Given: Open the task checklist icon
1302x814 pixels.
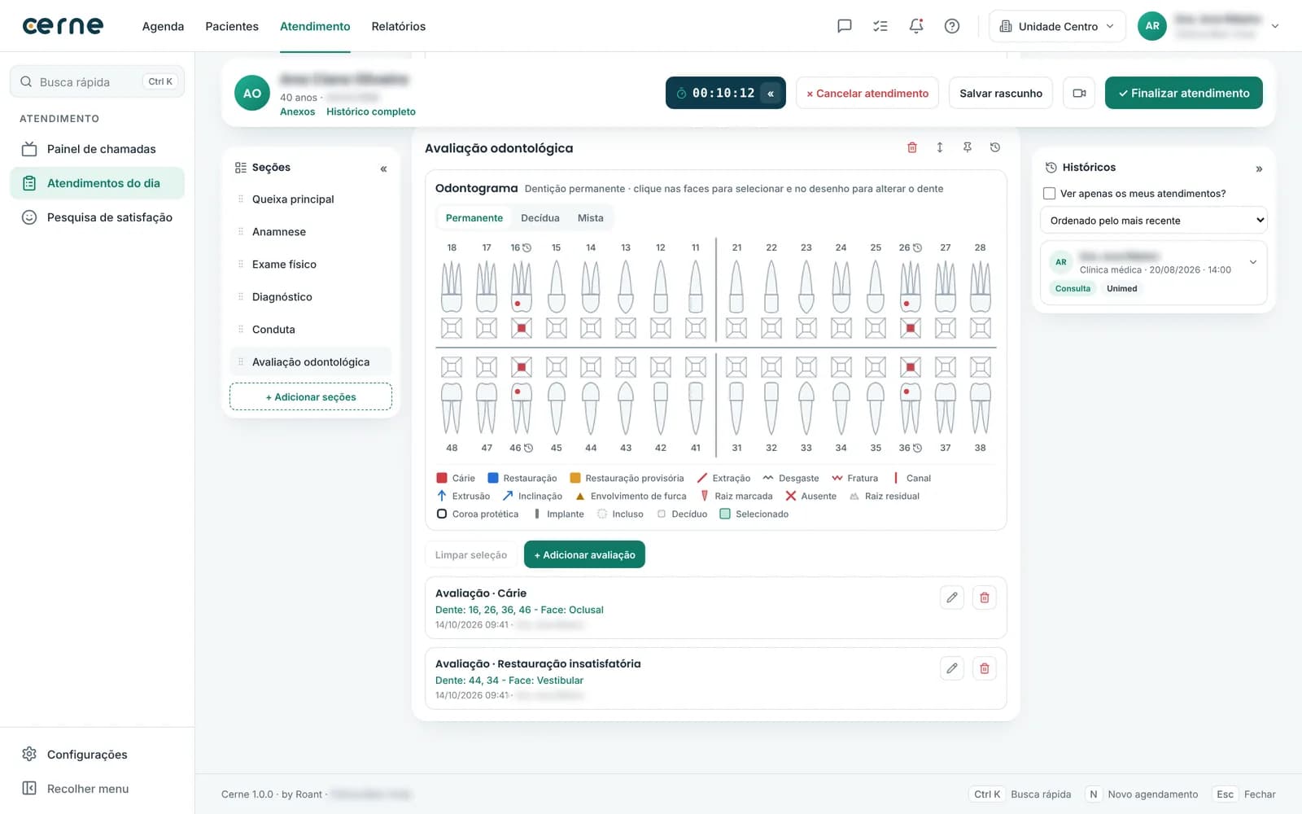Looking at the screenshot, I should (x=880, y=26).
